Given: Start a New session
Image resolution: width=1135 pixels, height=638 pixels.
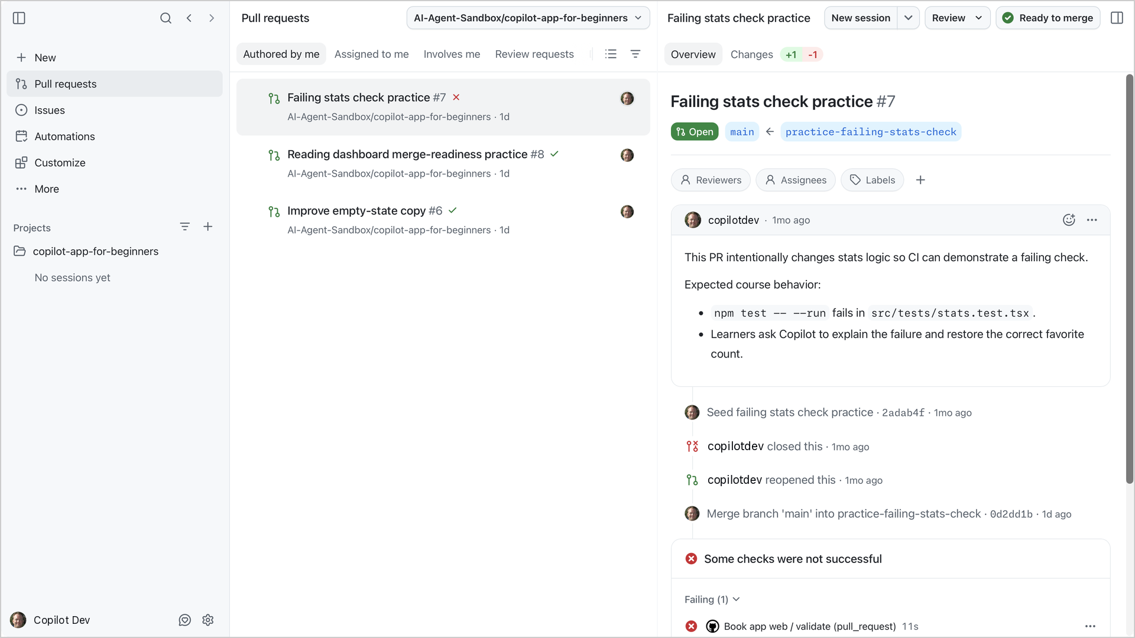Looking at the screenshot, I should pos(861,18).
